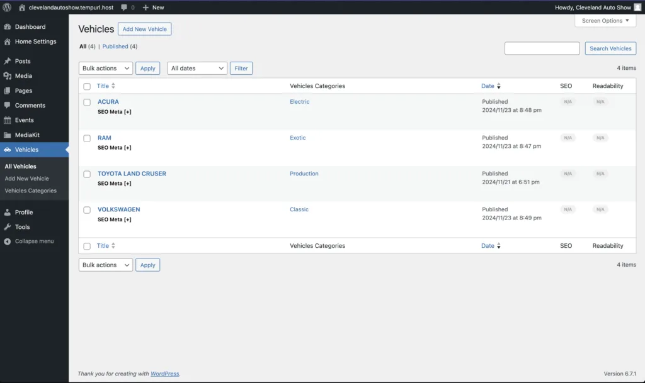Click the Events calendar icon in sidebar
Viewport: 645px width, 383px height.
pos(8,120)
